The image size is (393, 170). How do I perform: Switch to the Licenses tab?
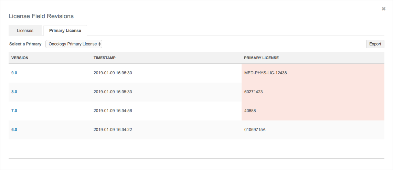[25, 31]
